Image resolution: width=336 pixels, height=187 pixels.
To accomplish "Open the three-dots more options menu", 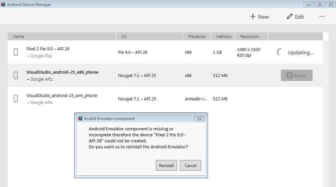I will 322,16.
